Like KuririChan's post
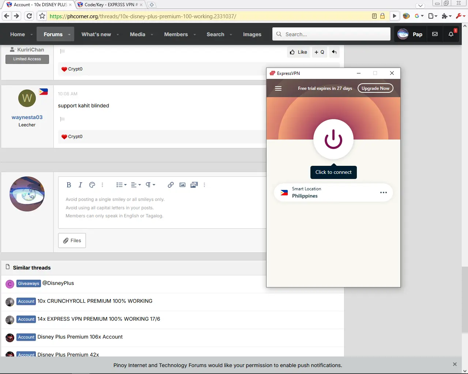This screenshot has height=374, width=468. (x=298, y=52)
